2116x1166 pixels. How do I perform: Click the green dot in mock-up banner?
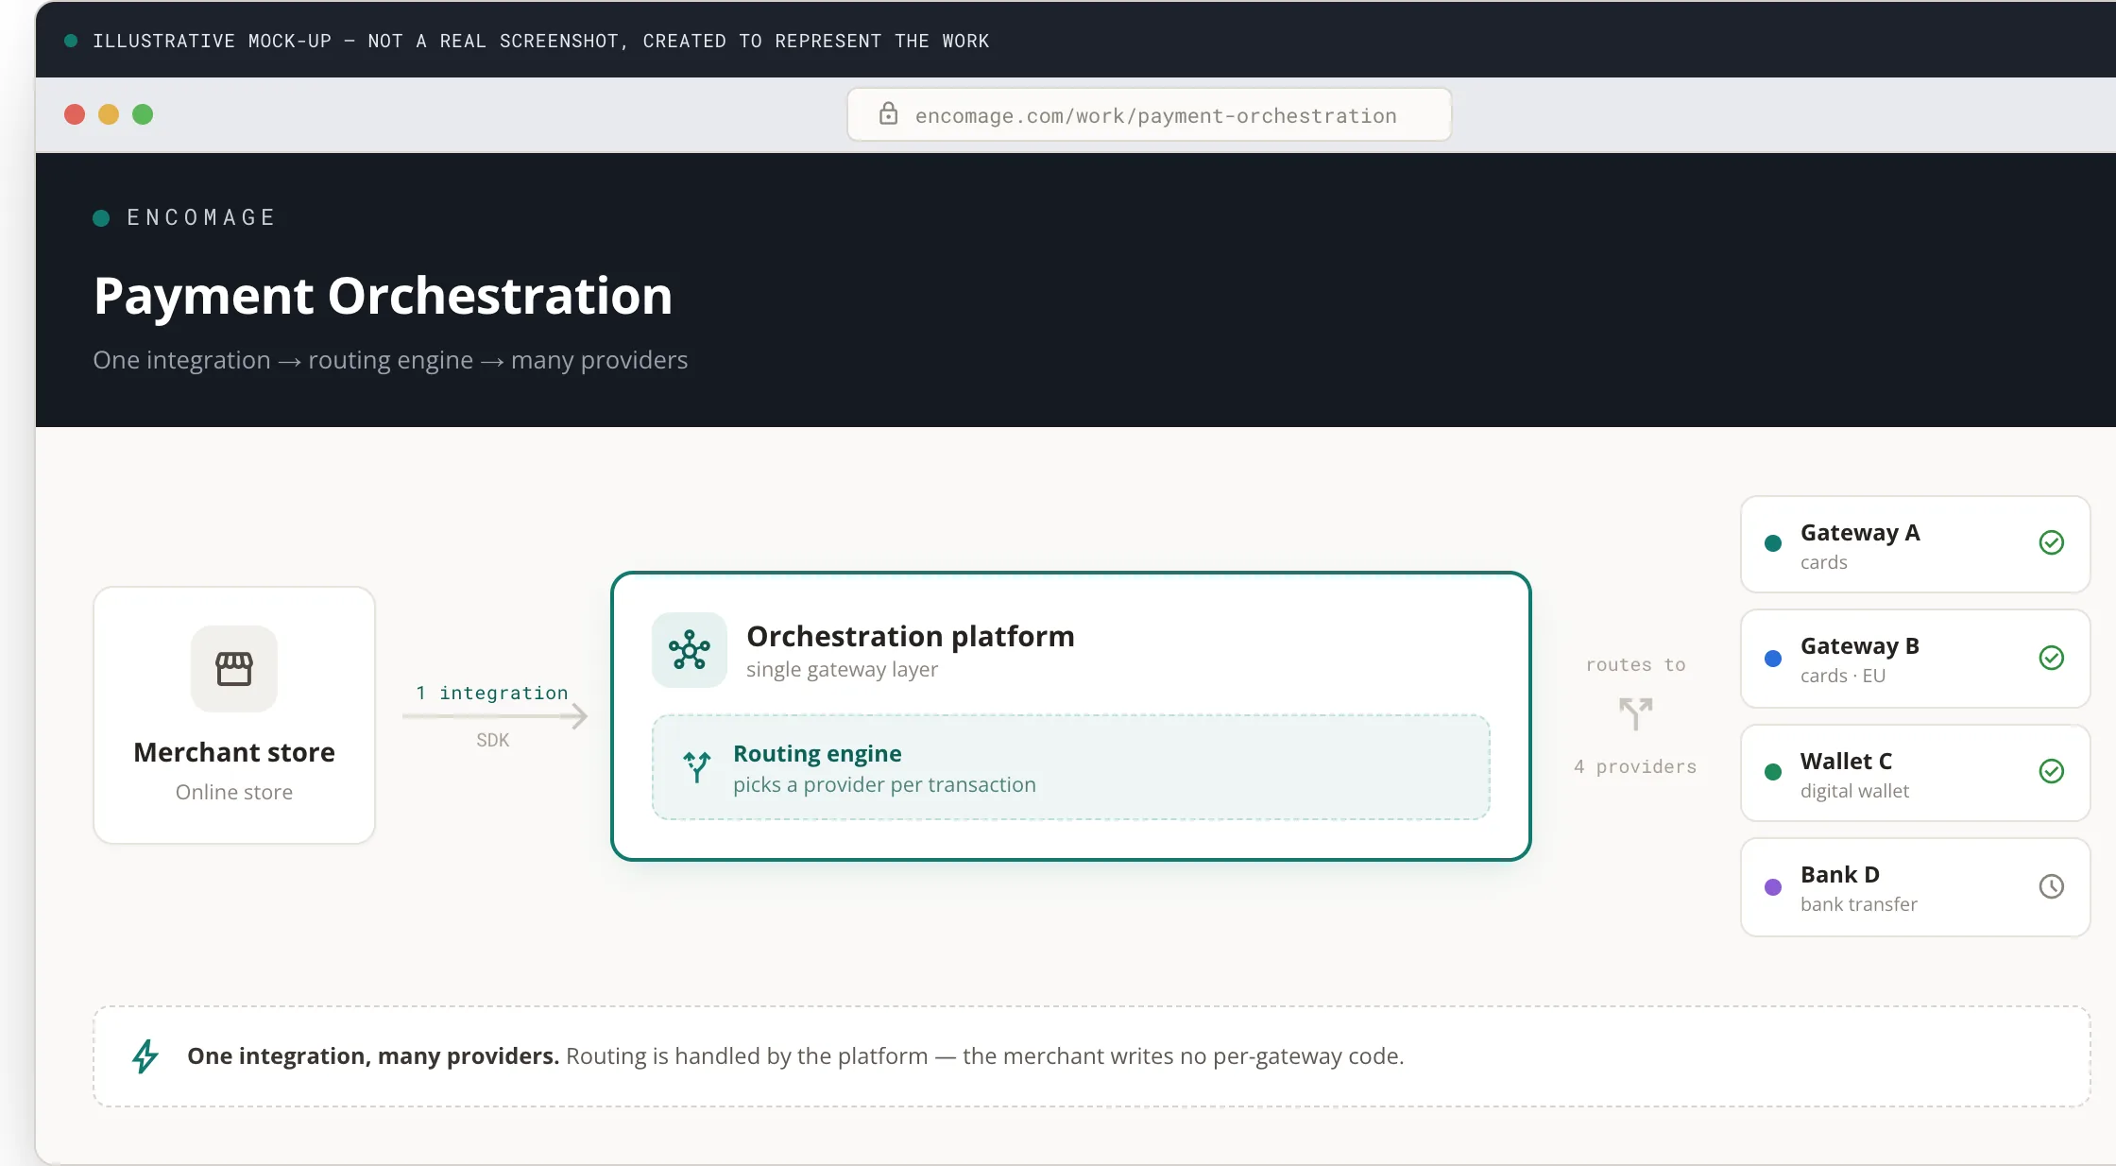(71, 41)
